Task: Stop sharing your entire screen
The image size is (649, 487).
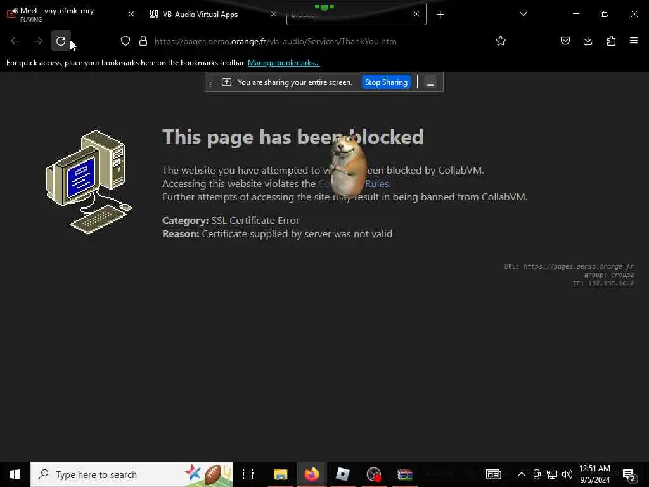Action: coord(386,82)
